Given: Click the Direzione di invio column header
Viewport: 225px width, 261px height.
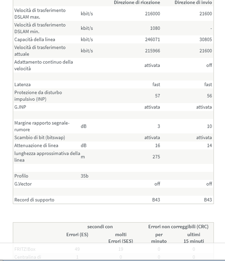Looking at the screenshot, I should pos(193,2).
